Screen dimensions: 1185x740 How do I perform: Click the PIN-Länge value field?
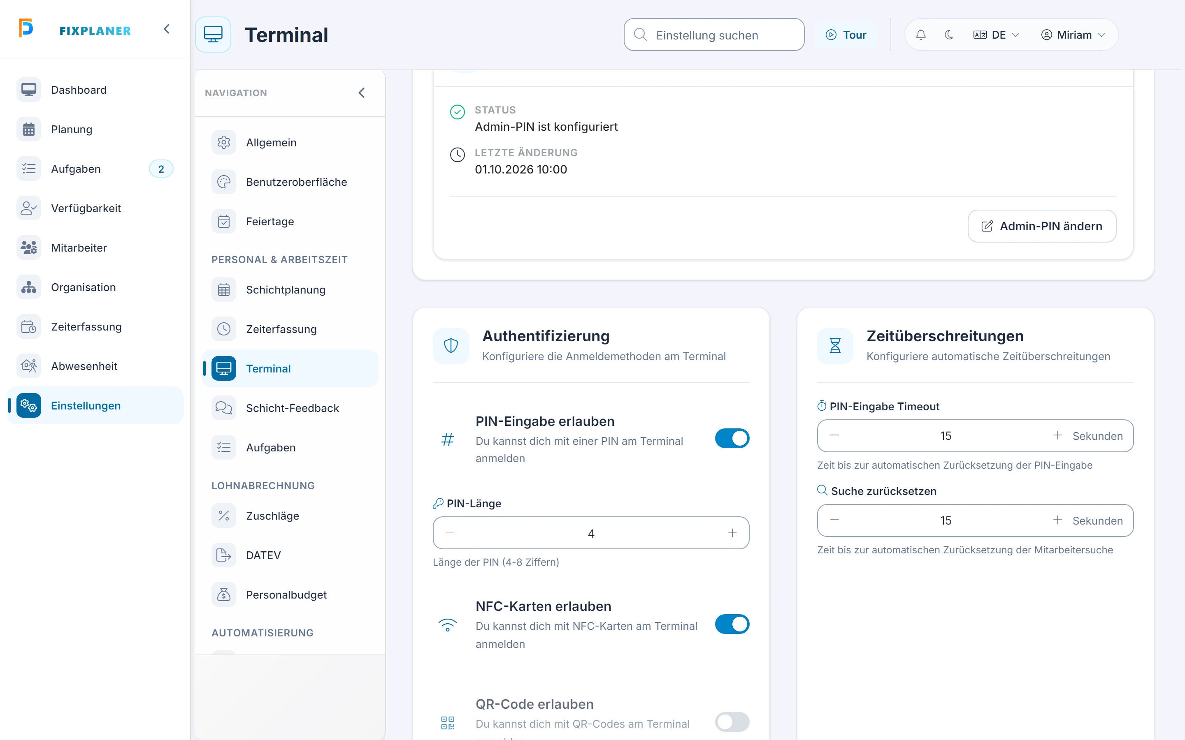click(591, 533)
